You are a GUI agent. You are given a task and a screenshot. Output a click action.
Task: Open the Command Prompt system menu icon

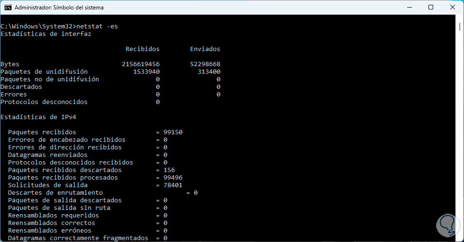(8, 8)
